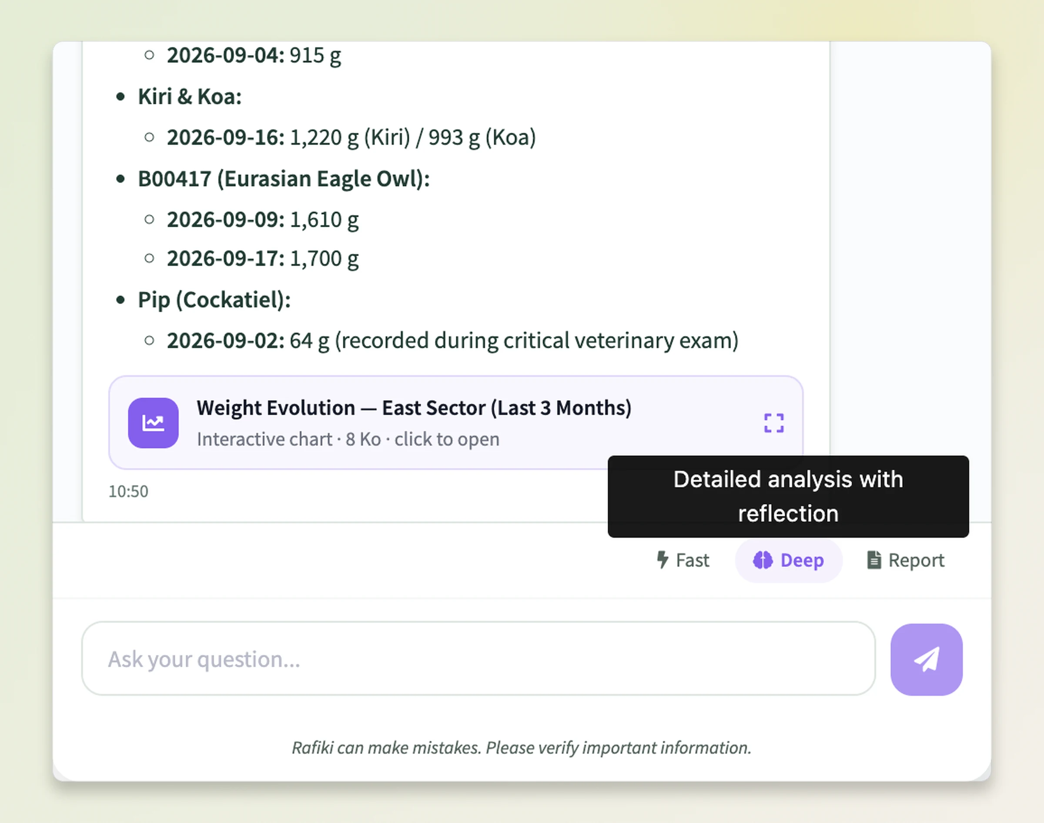
Task: Select the Fast response mode
Action: [x=683, y=560]
